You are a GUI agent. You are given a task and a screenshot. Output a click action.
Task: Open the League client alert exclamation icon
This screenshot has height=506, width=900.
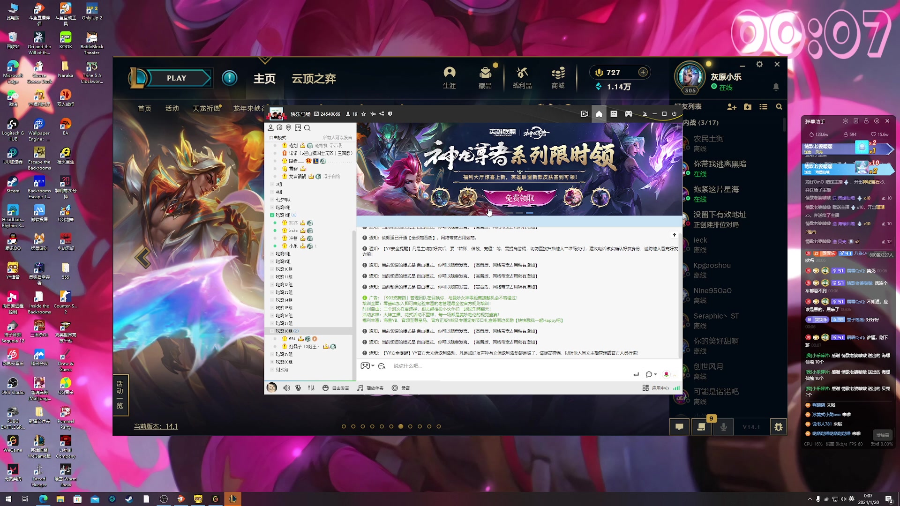pos(229,78)
